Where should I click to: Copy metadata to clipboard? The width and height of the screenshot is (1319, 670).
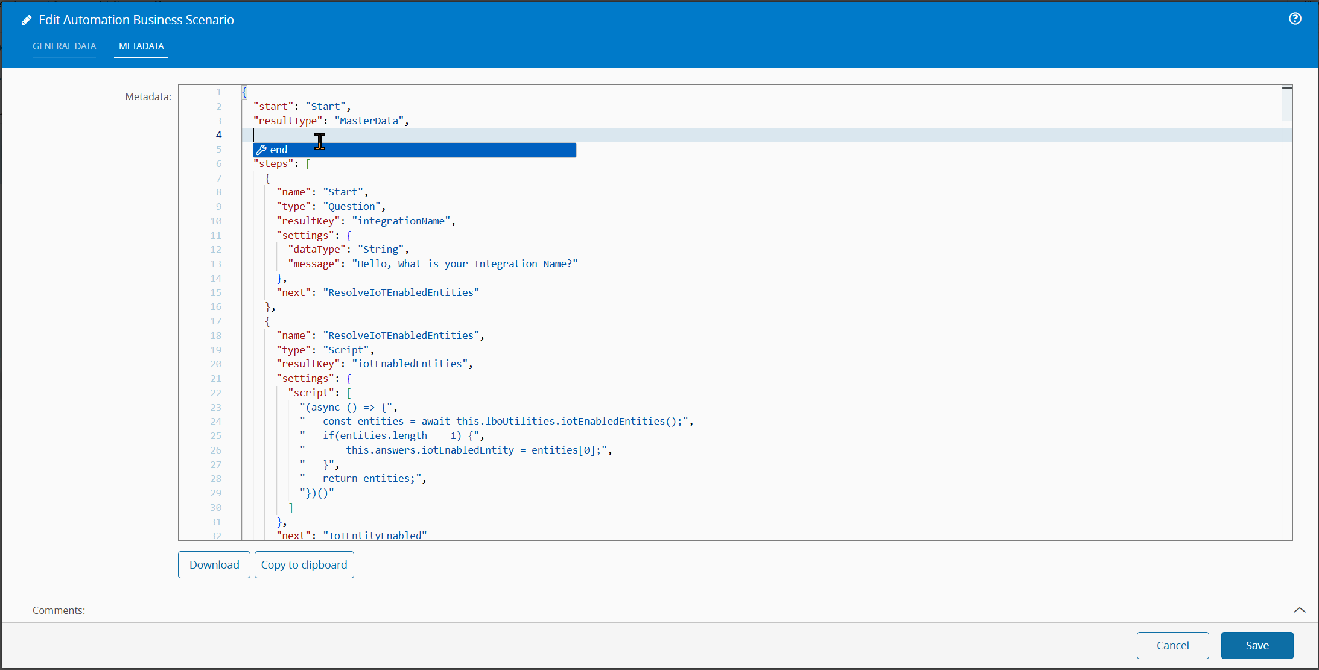[304, 564]
